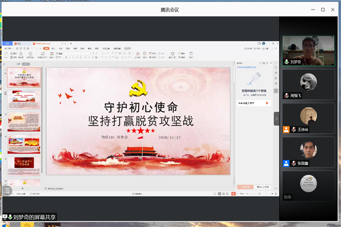Click the white font cloud button
Image resolution: width=341 pixels, height=227 pixels.
point(262,188)
